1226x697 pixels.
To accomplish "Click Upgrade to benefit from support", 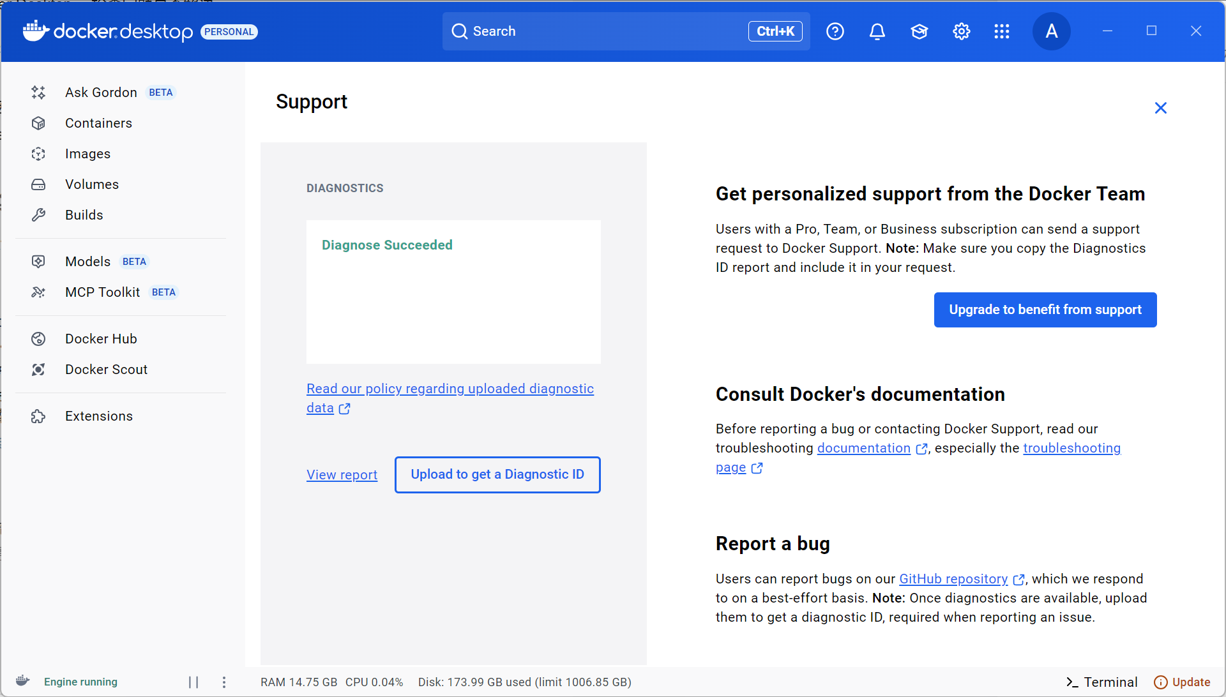I will (x=1045, y=310).
